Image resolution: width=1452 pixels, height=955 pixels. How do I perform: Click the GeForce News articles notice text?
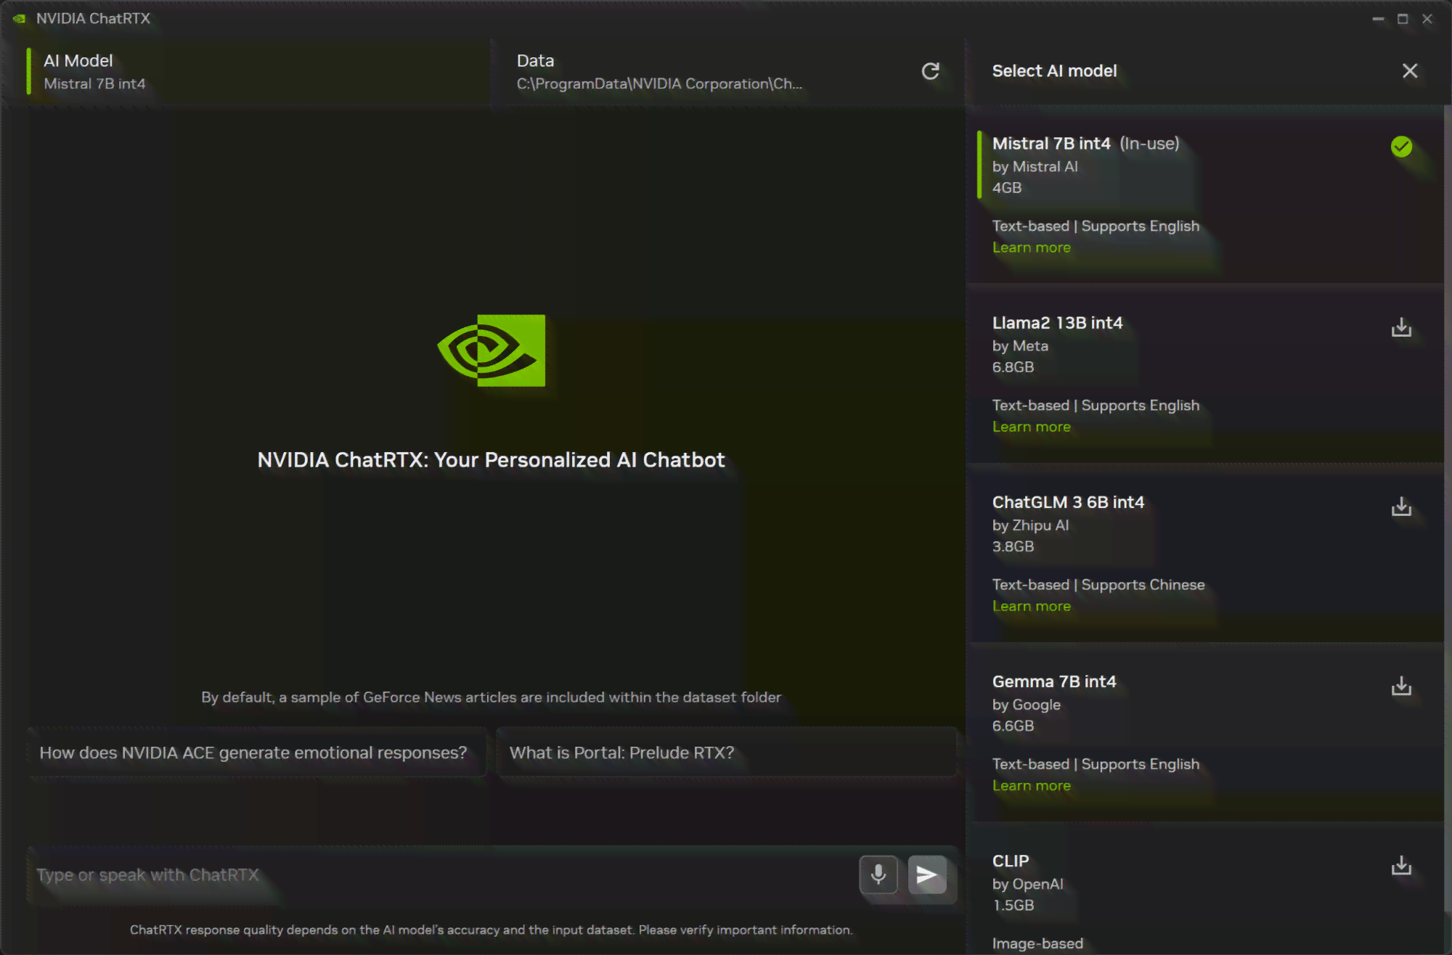491,697
